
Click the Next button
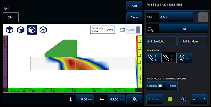[x=199, y=99]
